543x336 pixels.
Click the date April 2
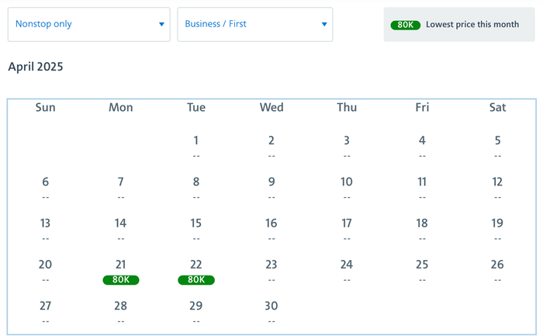(x=271, y=140)
